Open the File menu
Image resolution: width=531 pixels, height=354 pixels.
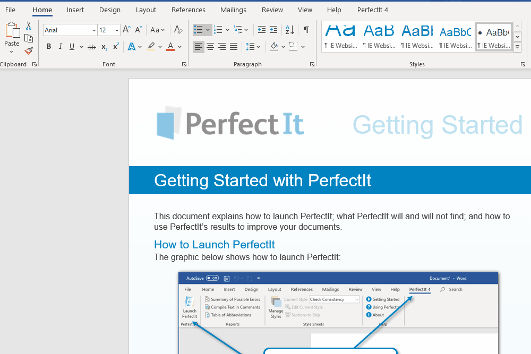[x=10, y=10]
